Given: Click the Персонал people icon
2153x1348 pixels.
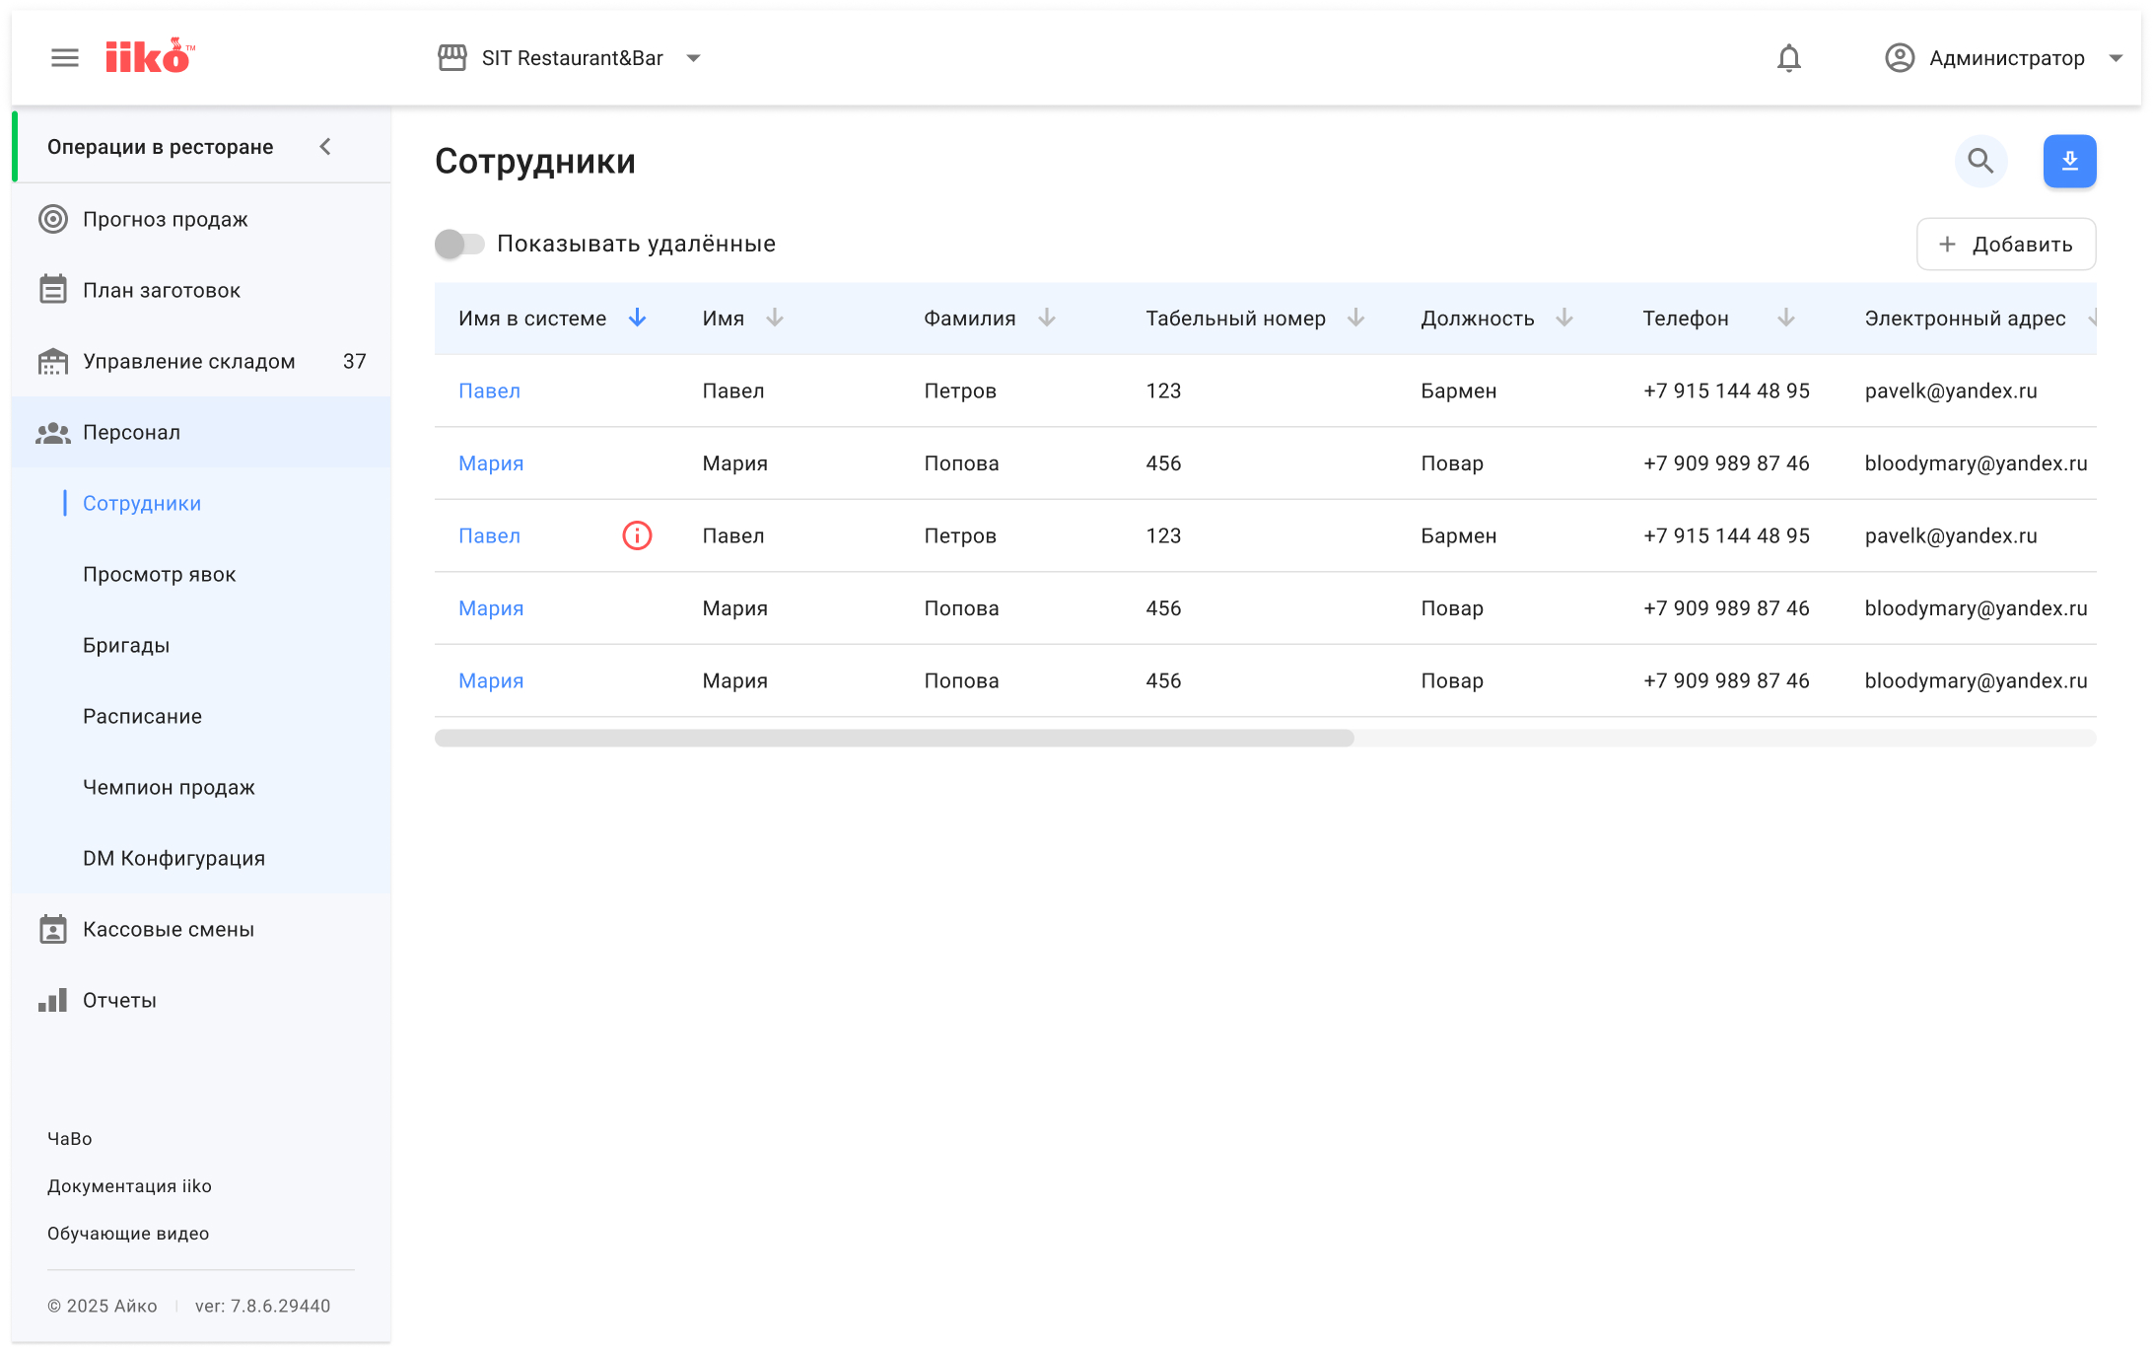Looking at the screenshot, I should tap(53, 432).
